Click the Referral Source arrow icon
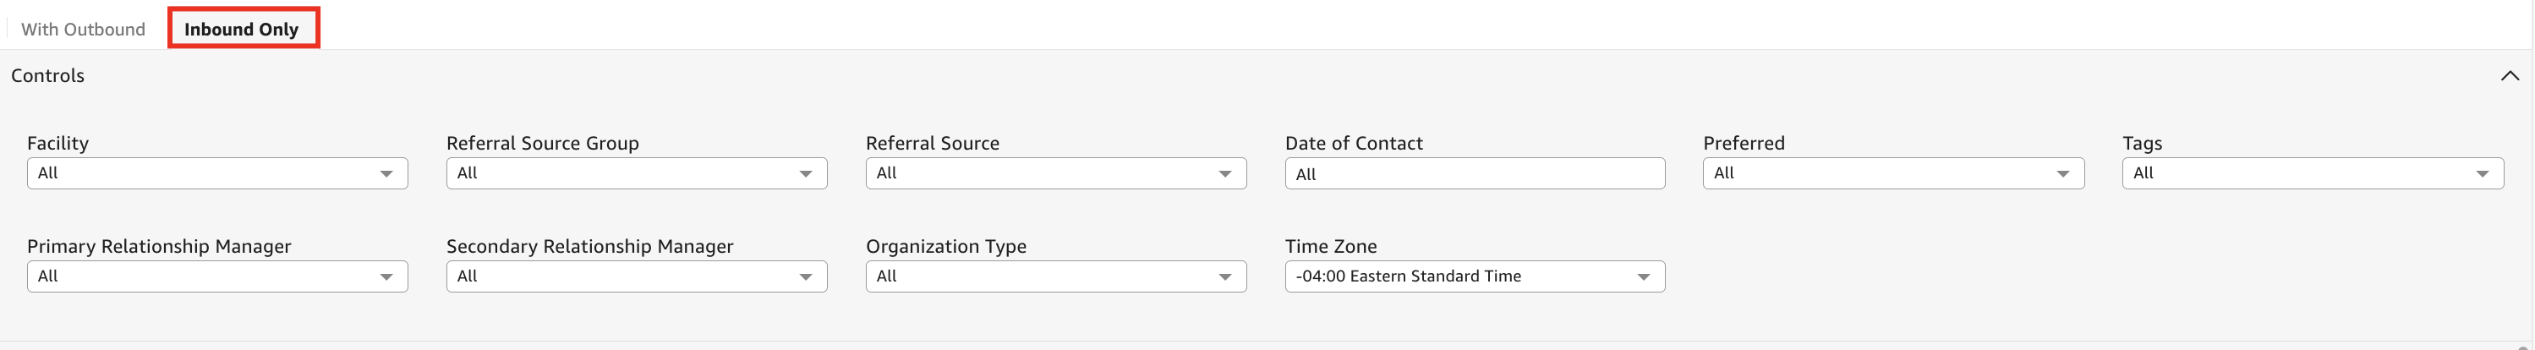The image size is (2535, 350). point(1225,174)
